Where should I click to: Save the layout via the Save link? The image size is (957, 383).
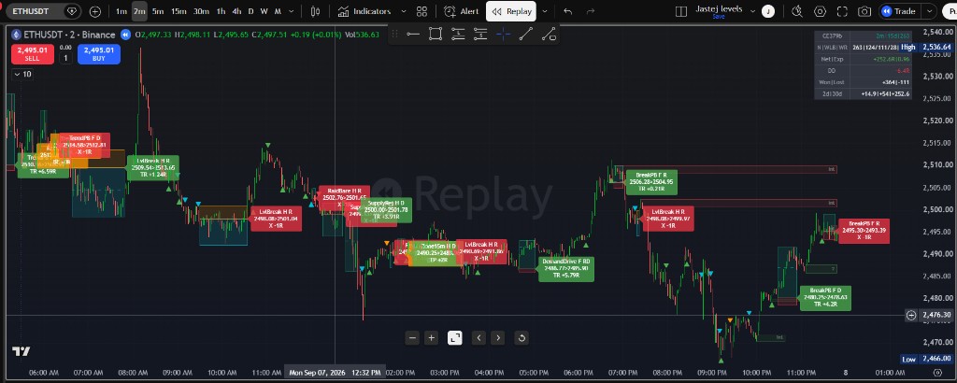719,17
